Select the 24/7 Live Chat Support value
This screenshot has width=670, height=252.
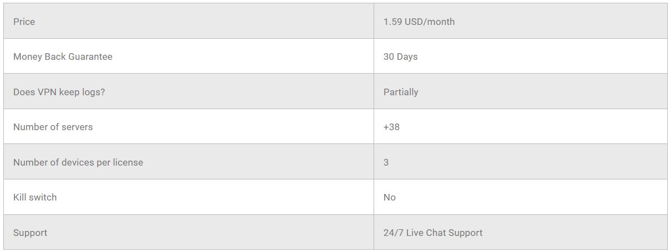coord(433,233)
